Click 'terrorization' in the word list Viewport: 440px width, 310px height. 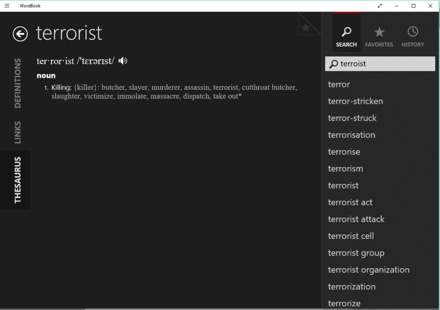coord(352,286)
